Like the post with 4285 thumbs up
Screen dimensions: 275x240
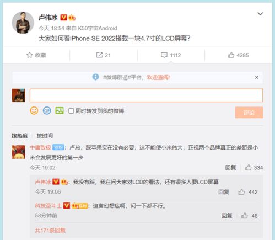click(x=238, y=55)
